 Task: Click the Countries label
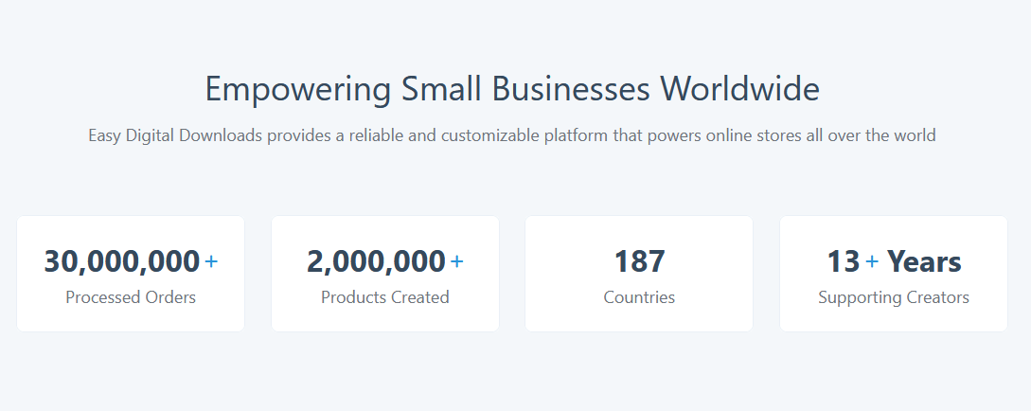click(639, 297)
